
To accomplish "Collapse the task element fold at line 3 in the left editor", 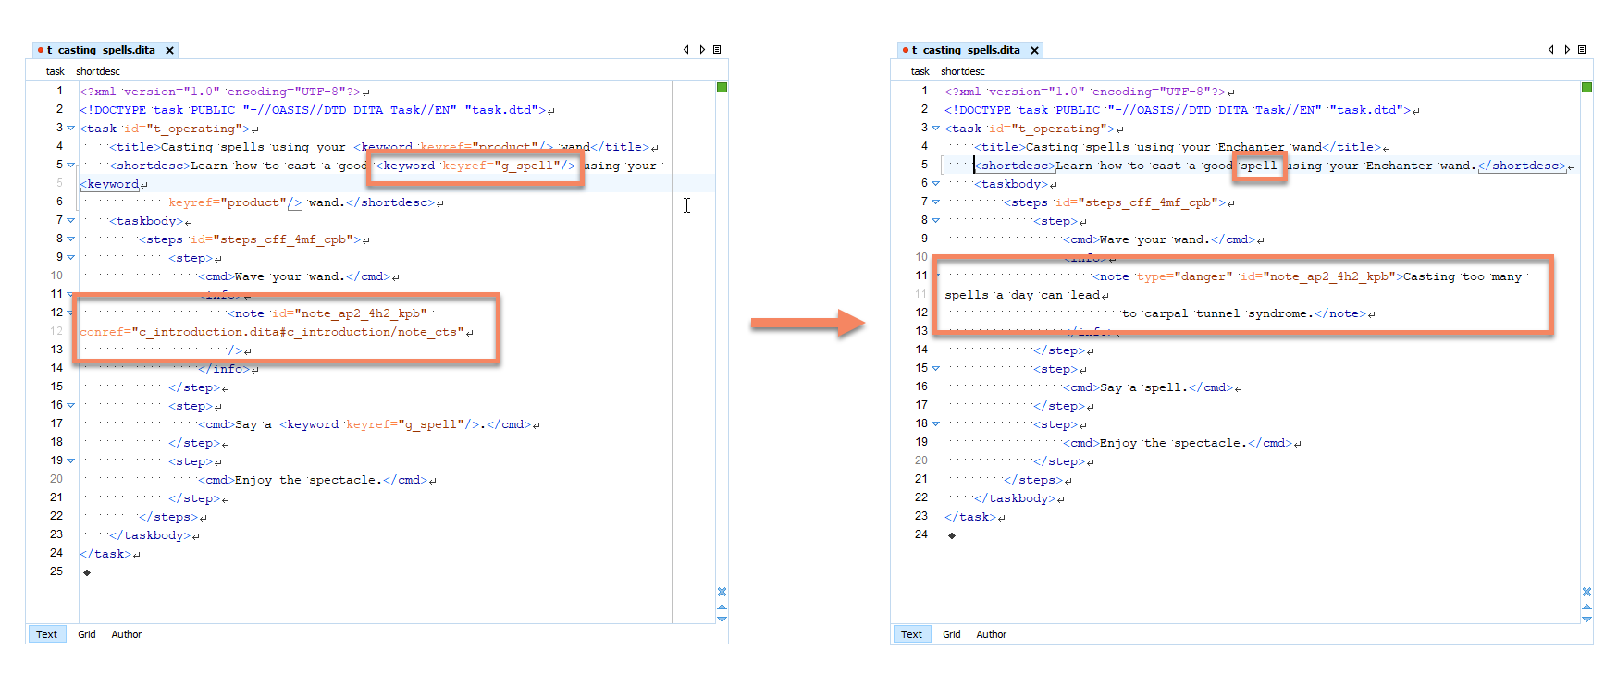I will pyautogui.click(x=70, y=129).
